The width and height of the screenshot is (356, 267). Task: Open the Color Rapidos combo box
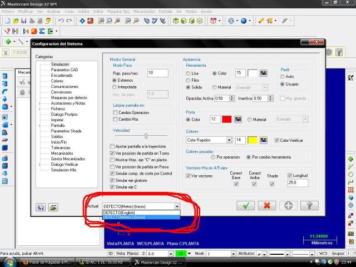click(209, 140)
